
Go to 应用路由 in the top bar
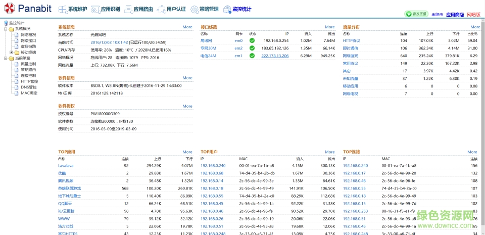[x=138, y=9]
